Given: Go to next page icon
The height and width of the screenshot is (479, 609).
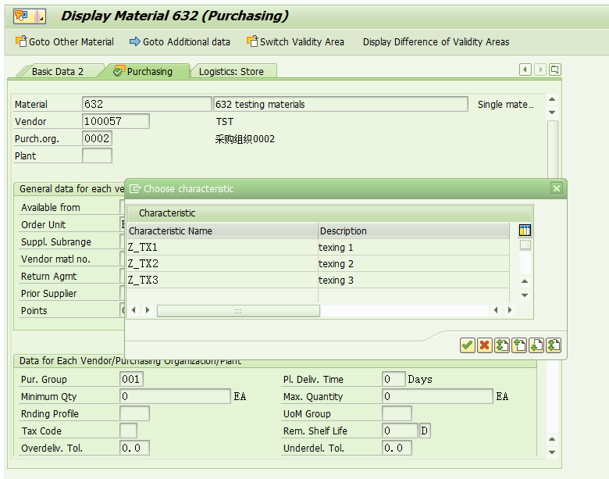Looking at the screenshot, I should (536, 345).
